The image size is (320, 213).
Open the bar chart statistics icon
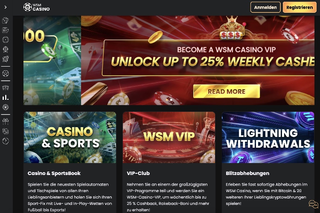(6, 97)
